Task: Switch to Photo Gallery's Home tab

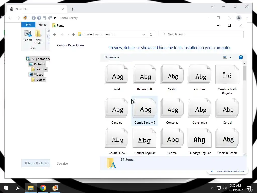Action: [x=43, y=25]
